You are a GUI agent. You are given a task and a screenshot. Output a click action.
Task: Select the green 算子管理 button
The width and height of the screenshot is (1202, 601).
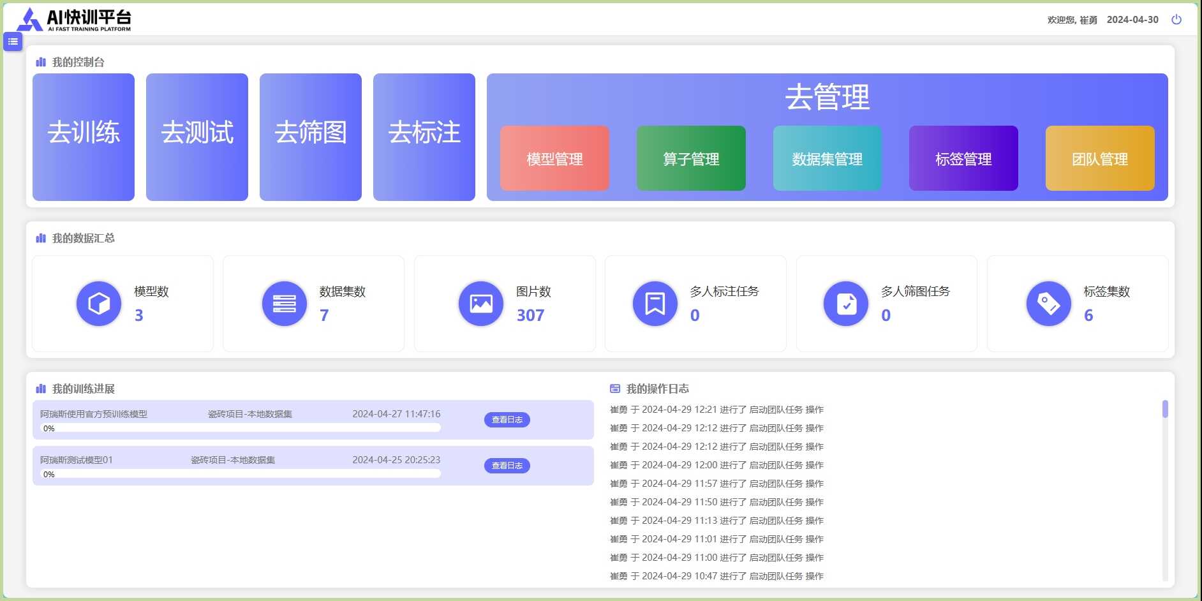(691, 158)
